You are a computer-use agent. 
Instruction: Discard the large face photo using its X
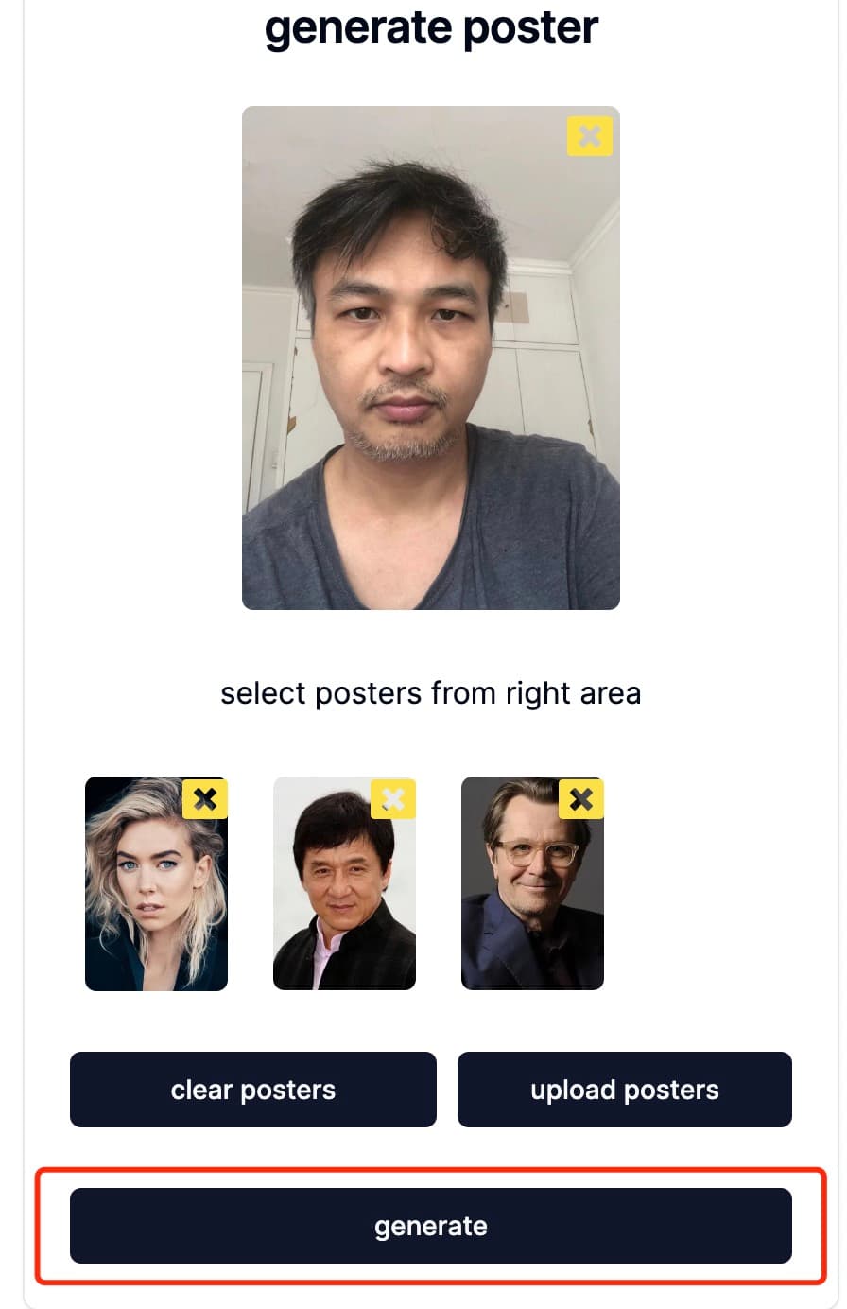[x=589, y=136]
